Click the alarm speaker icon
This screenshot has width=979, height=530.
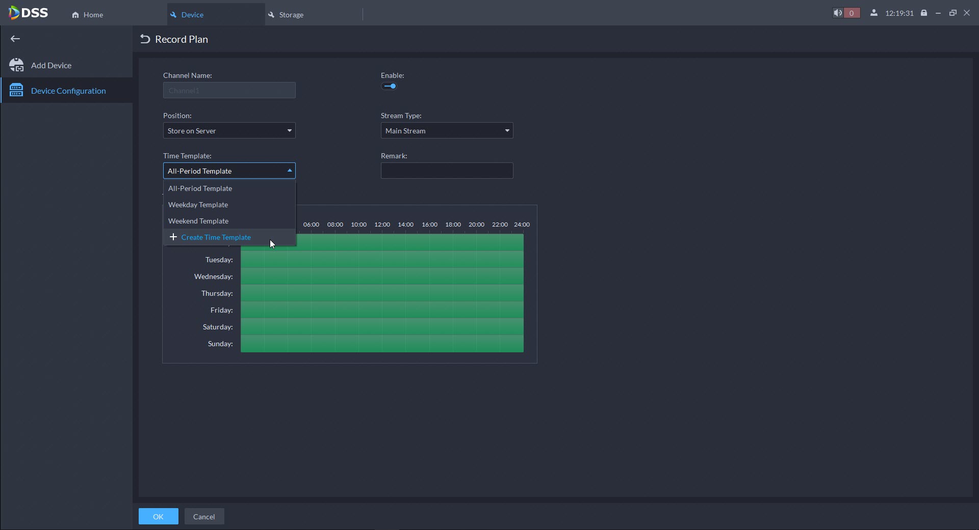pos(838,13)
